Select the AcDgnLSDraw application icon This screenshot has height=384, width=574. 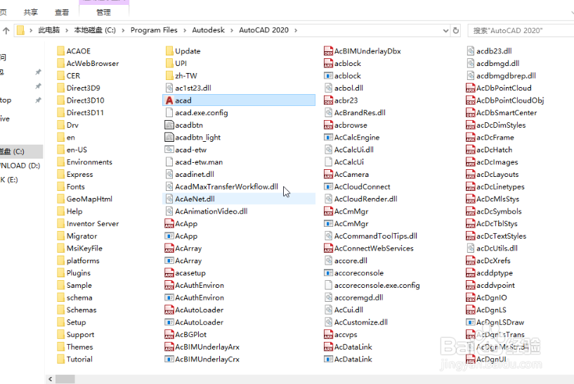tap(471, 322)
